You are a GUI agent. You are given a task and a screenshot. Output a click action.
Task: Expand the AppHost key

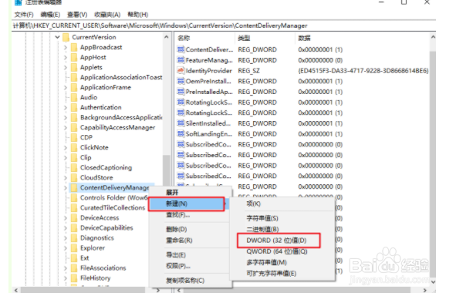66,58
